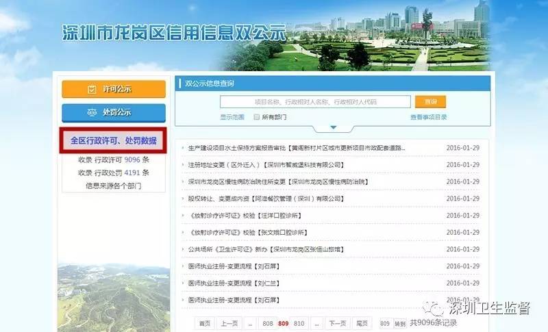The height and width of the screenshot is (332, 548).
Task: Select page 810 in pagination
Action: click(299, 323)
